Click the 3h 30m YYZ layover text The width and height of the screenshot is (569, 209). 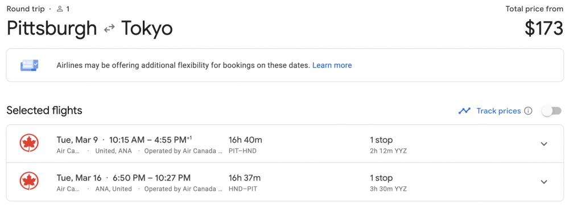point(388,189)
